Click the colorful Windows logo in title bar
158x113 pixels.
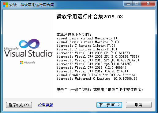point(5,5)
